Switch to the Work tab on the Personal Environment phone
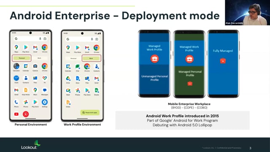The width and height of the screenshot is (270, 152). point(39,58)
